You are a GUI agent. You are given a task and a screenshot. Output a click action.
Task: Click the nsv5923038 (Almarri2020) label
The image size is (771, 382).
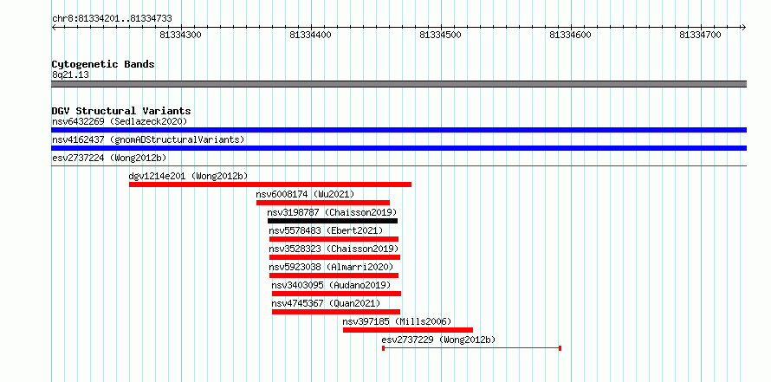click(x=332, y=267)
